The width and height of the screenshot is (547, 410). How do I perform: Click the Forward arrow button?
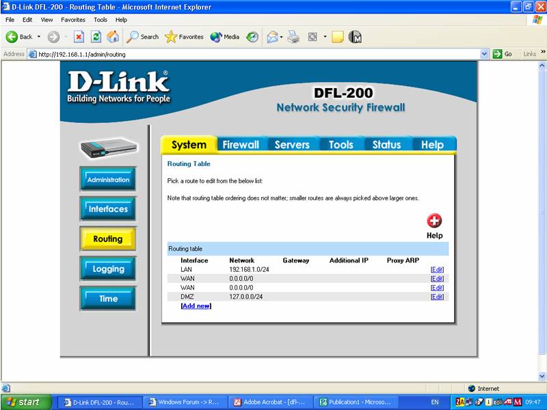pos(53,37)
